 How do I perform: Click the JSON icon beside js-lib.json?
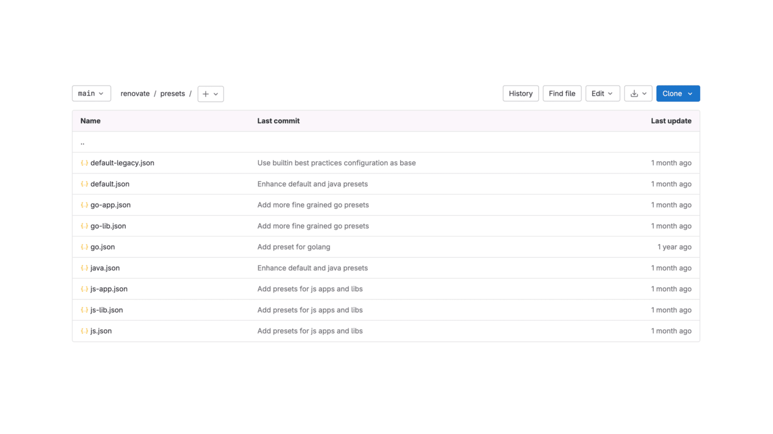85,310
